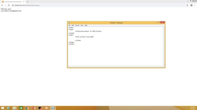Switch to Chrome in the taskbar
The height and width of the screenshot is (110, 197).
click(x=27, y=108)
